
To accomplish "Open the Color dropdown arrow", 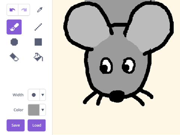I will tap(43, 110).
